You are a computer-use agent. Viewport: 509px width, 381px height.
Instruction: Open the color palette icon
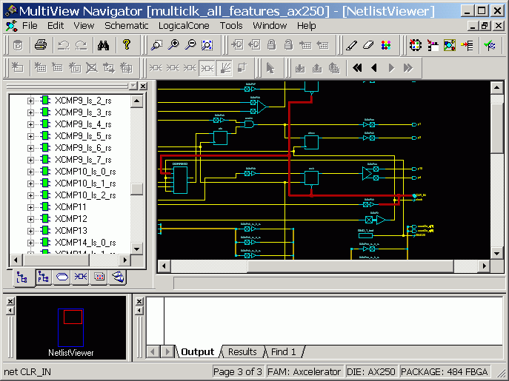point(385,45)
